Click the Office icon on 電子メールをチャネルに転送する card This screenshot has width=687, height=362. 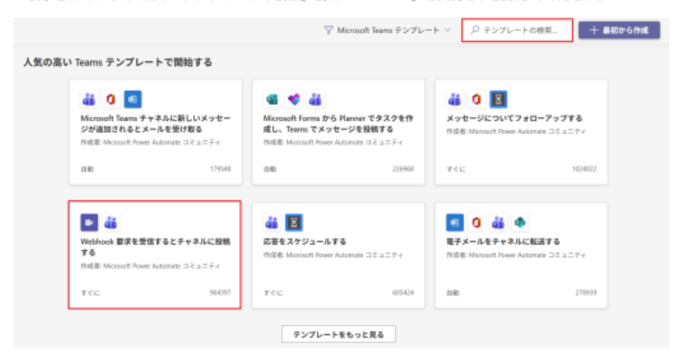tap(478, 223)
